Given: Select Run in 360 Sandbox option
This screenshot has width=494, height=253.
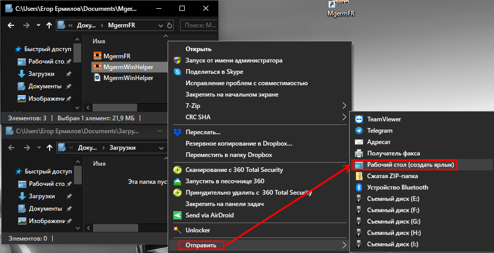Looking at the screenshot, I should [x=224, y=181].
